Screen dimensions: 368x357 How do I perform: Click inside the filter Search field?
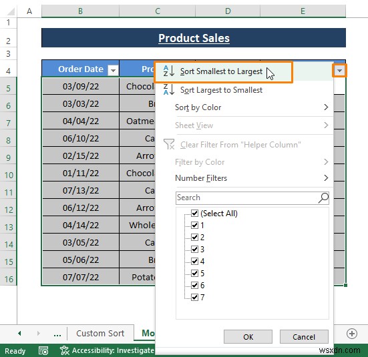point(246,198)
